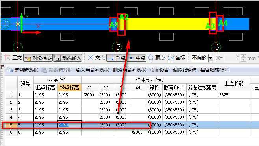Open the 不偏移 offset dropdown arrow
This screenshot has height=146, width=259.
211,58
